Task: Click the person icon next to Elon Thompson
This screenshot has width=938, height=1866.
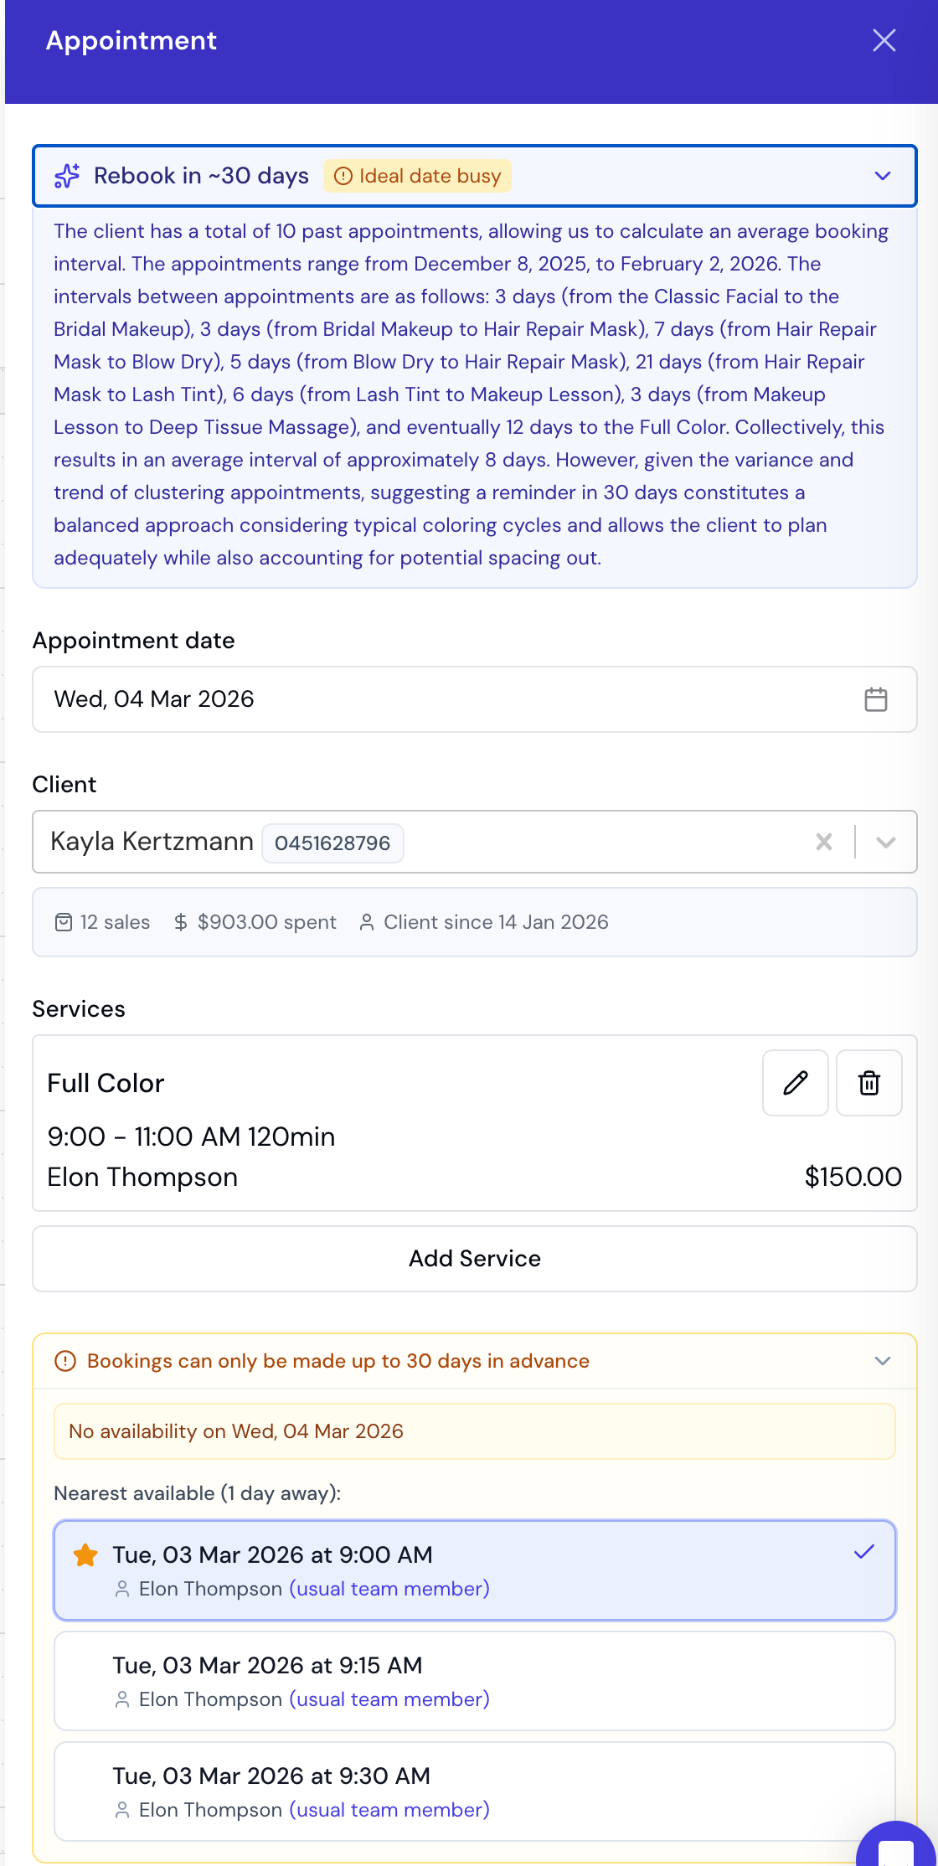Action: coord(121,1589)
